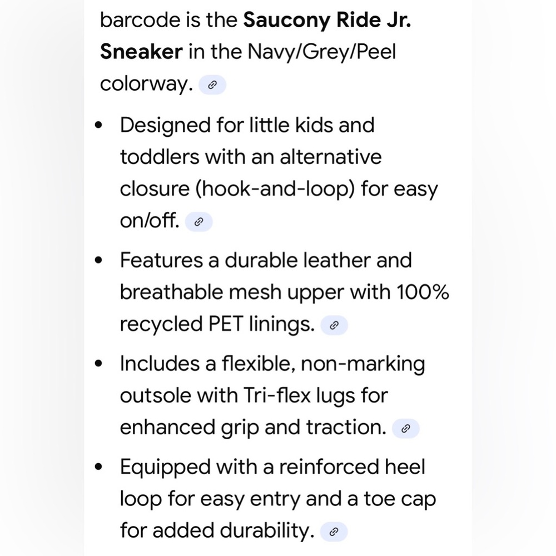The height and width of the screenshot is (556, 556).
Task: Open source link after Navy/Grey/Peel colorway sentence
Action: [x=212, y=85]
